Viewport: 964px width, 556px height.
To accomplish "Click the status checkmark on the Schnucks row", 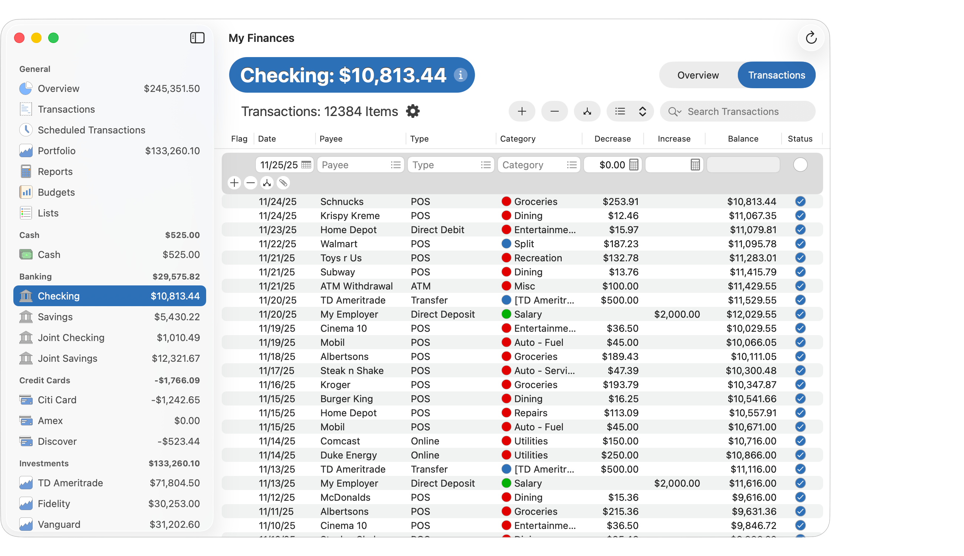I will (800, 201).
